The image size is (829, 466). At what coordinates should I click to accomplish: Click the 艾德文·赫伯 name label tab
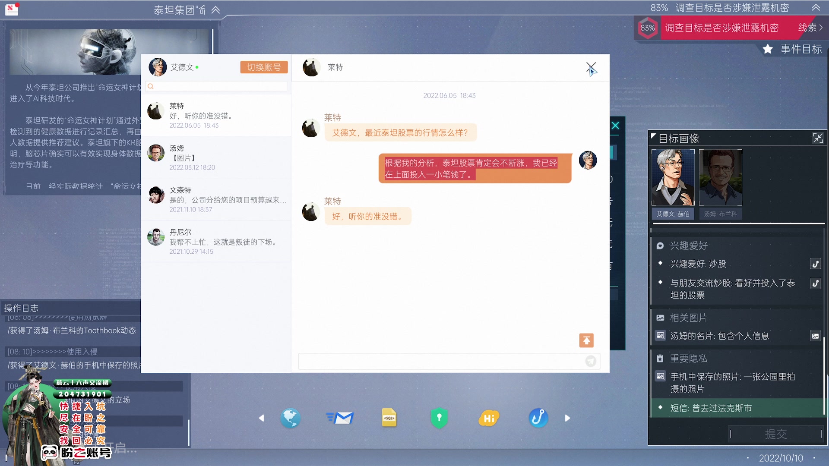[x=673, y=214]
